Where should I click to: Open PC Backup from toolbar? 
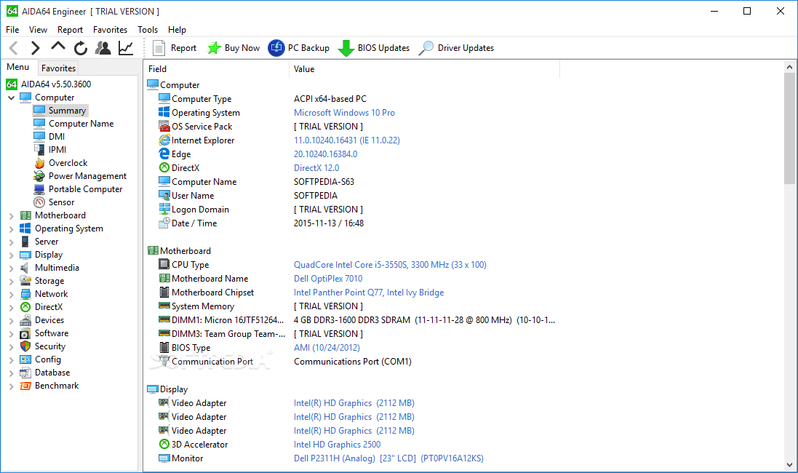click(299, 48)
